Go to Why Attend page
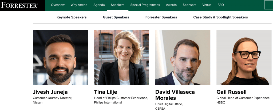The height and width of the screenshot is (111, 273). (x=79, y=5)
